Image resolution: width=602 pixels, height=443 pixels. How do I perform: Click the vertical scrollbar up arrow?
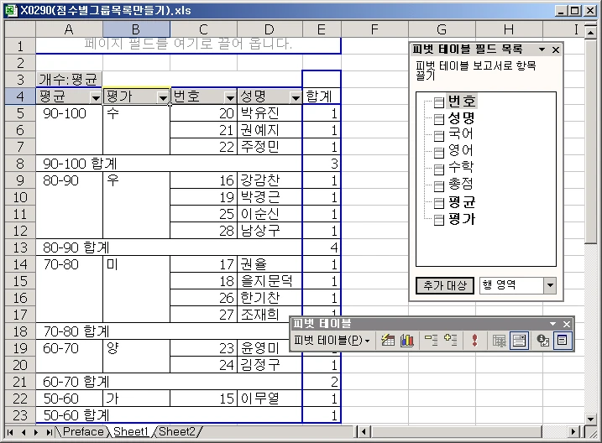591,32
